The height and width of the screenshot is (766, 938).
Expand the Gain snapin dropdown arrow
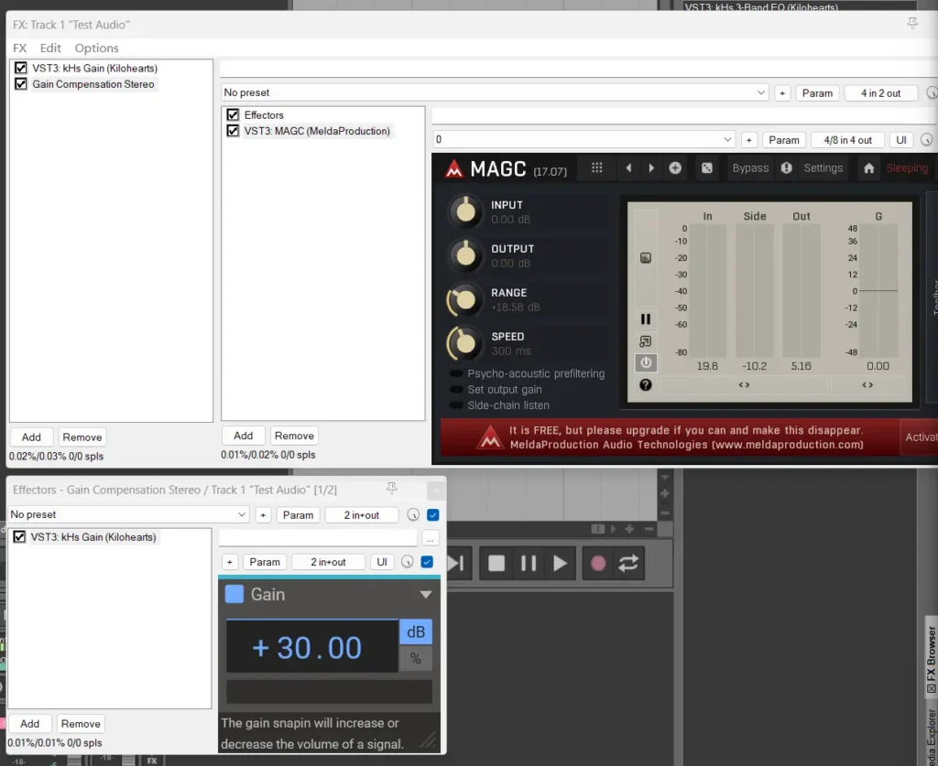[425, 595]
